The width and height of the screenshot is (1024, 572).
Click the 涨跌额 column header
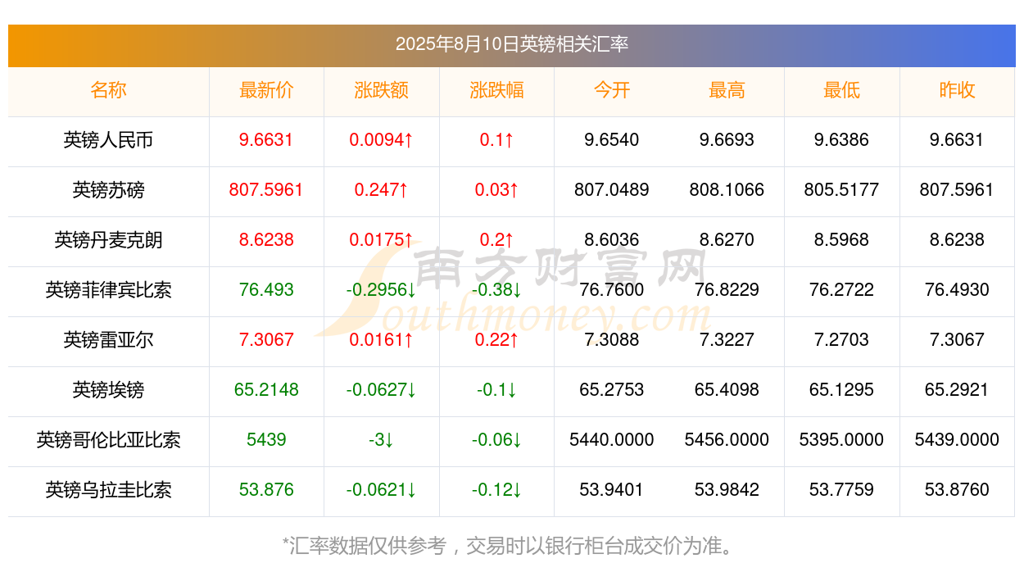pyautogui.click(x=382, y=90)
